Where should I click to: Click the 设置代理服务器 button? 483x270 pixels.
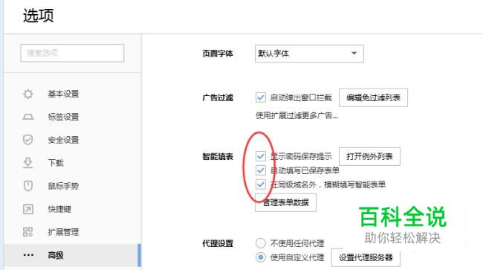[366, 257]
